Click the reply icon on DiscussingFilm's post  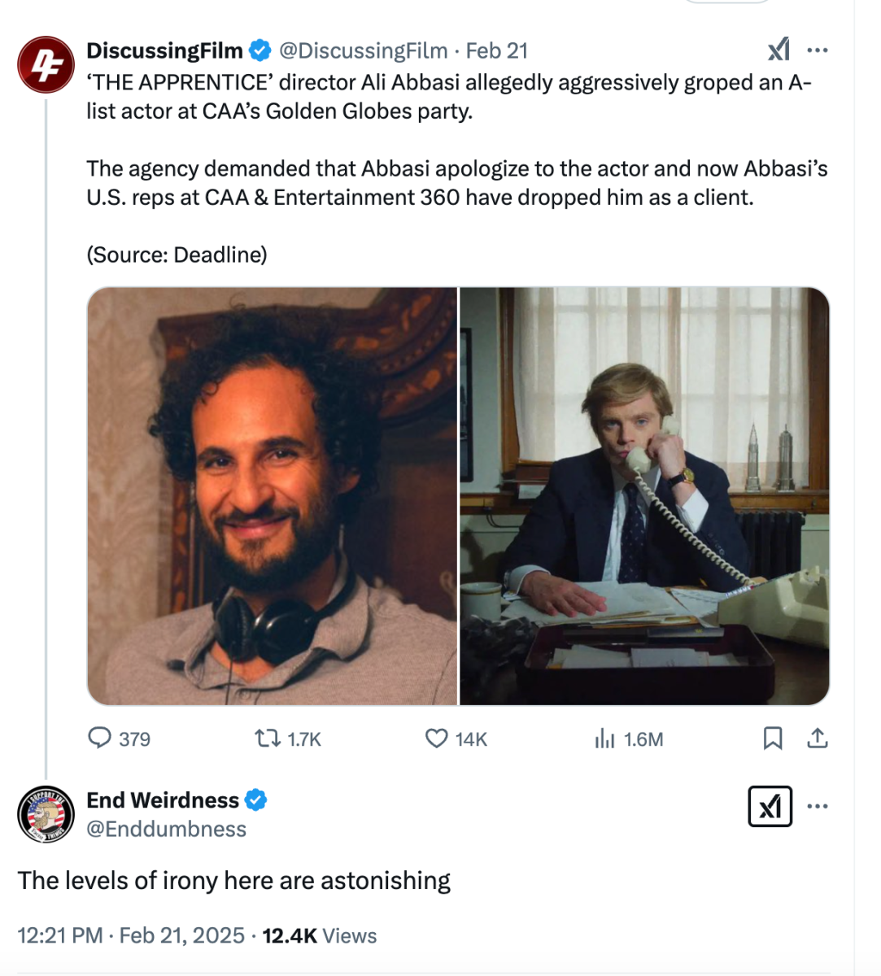pyautogui.click(x=99, y=738)
